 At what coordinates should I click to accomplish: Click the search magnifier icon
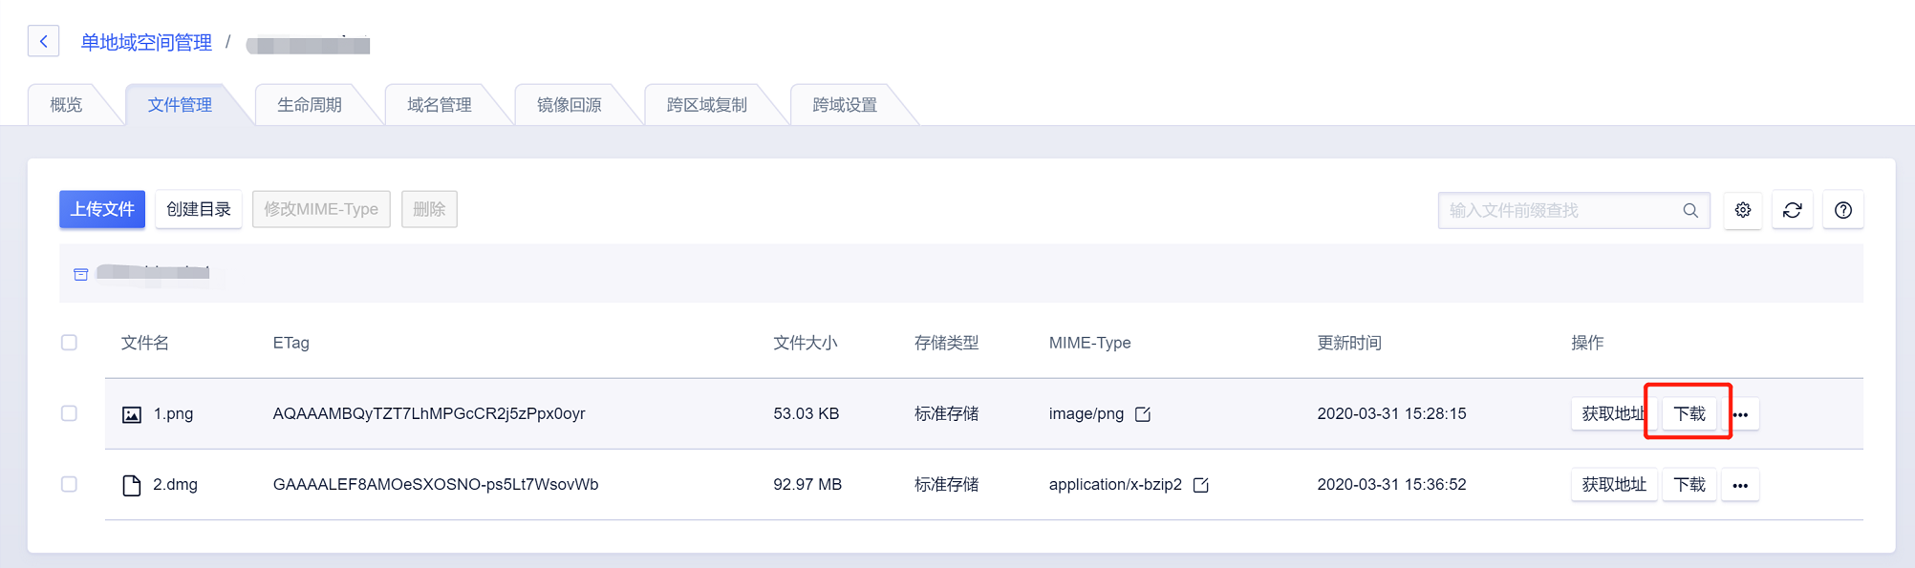click(x=1690, y=210)
